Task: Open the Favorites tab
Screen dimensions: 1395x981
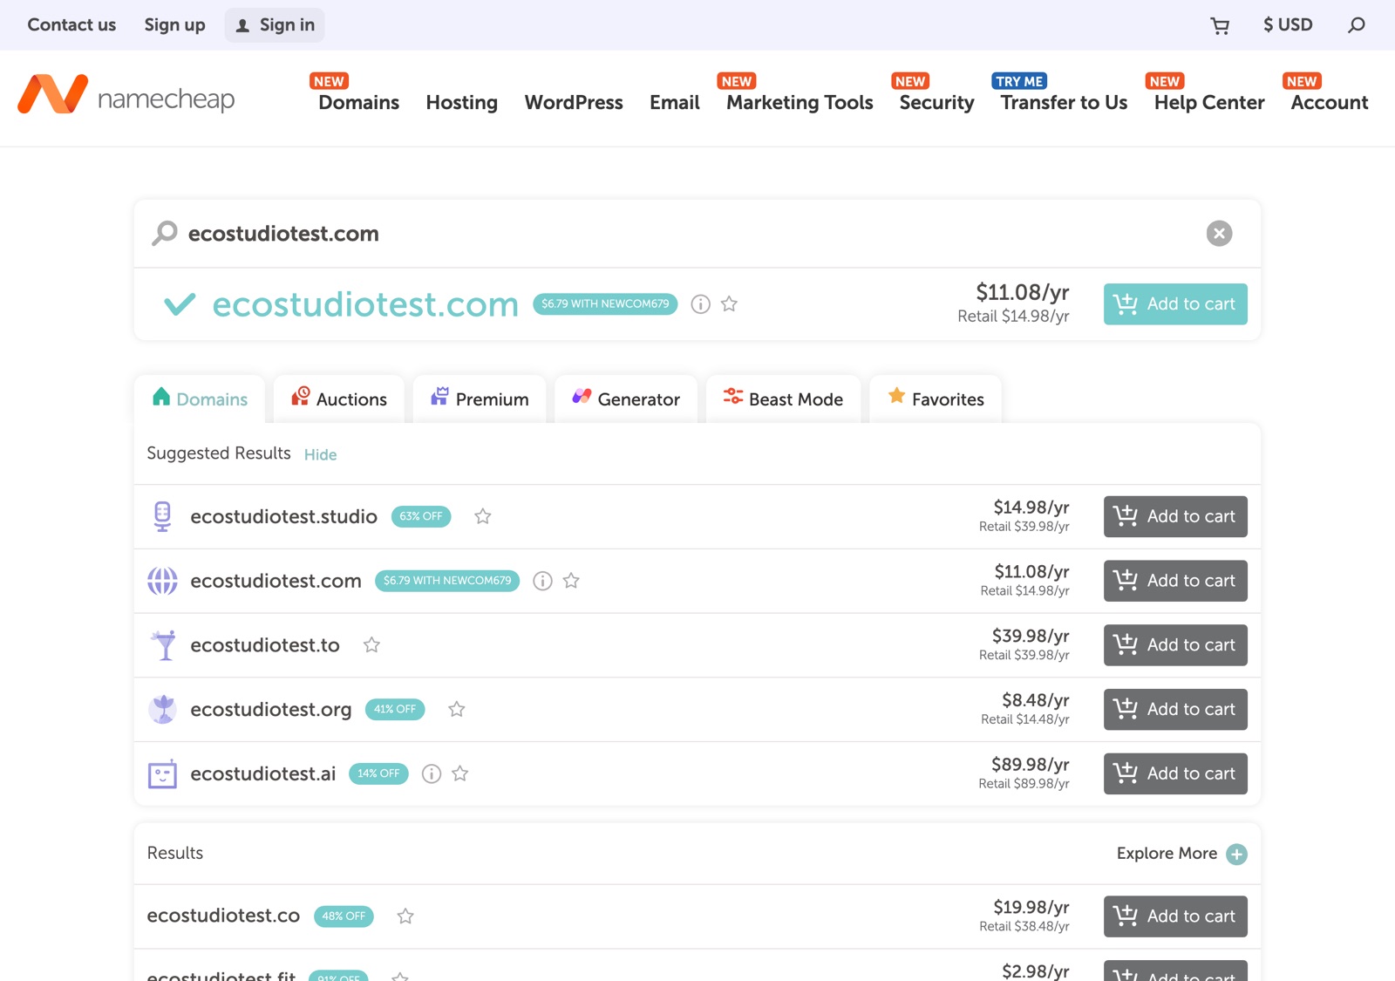Action: point(936,399)
